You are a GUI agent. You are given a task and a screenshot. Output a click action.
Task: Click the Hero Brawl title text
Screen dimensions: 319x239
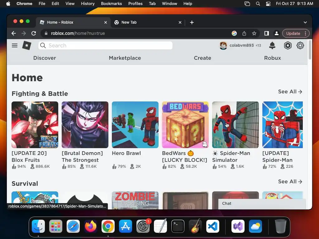tap(126, 153)
